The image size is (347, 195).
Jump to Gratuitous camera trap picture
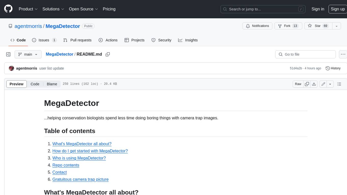(x=80, y=179)
